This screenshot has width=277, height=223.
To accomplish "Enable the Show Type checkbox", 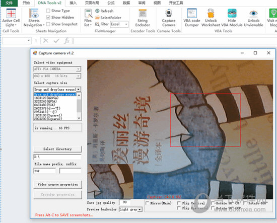I will pyautogui.click(x=48, y=11).
